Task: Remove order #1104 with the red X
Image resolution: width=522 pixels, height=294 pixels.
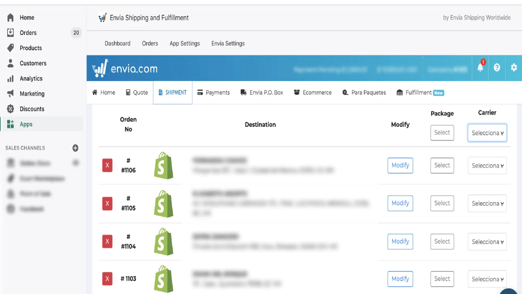Action: tap(107, 241)
